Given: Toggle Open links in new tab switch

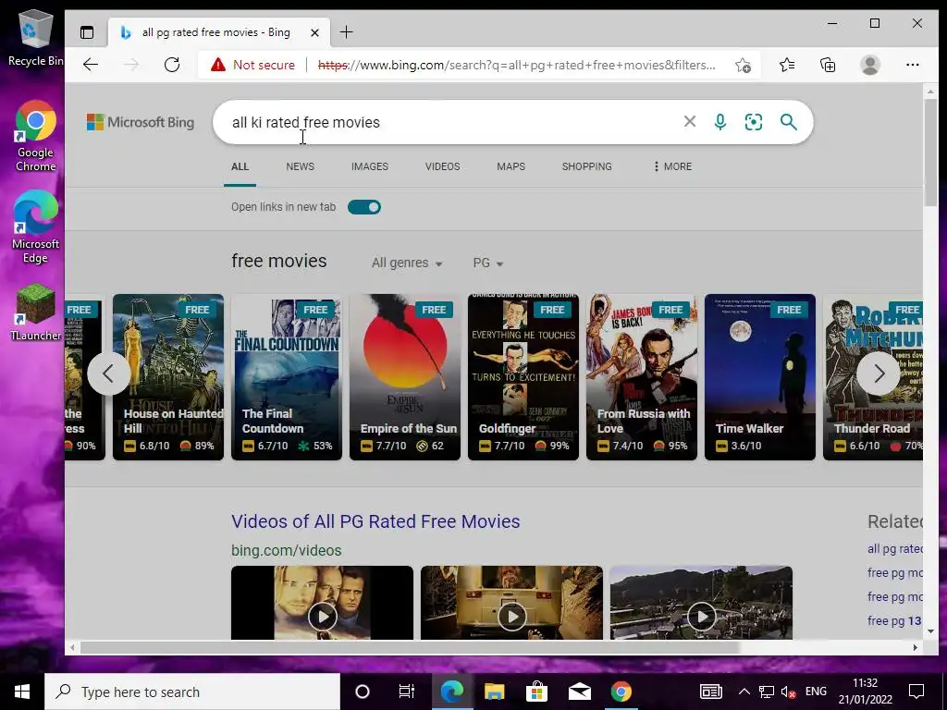Looking at the screenshot, I should pos(364,207).
